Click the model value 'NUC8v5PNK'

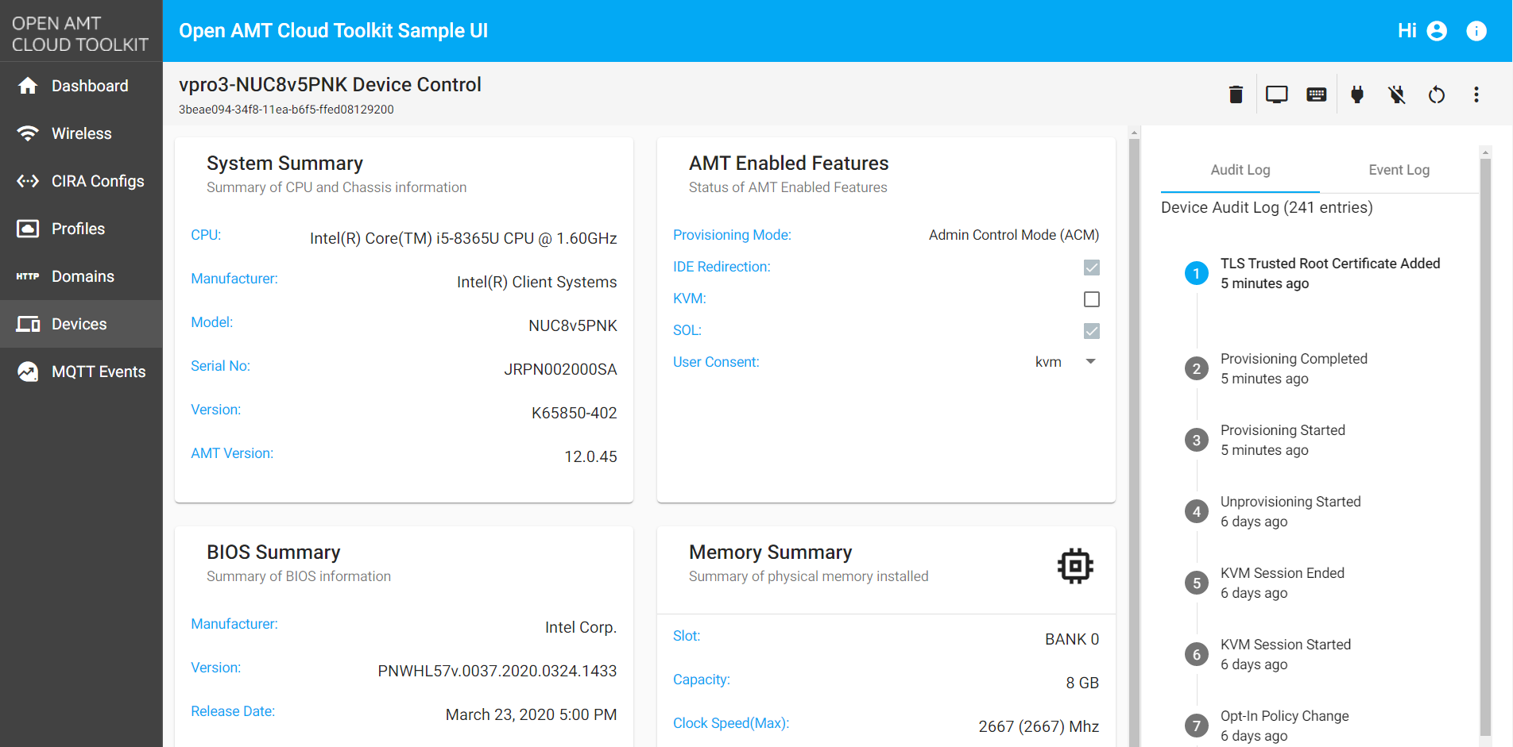click(573, 325)
